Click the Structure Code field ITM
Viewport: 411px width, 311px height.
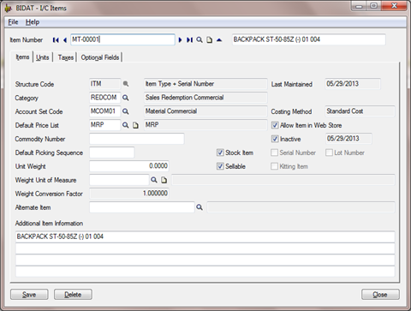coord(104,84)
